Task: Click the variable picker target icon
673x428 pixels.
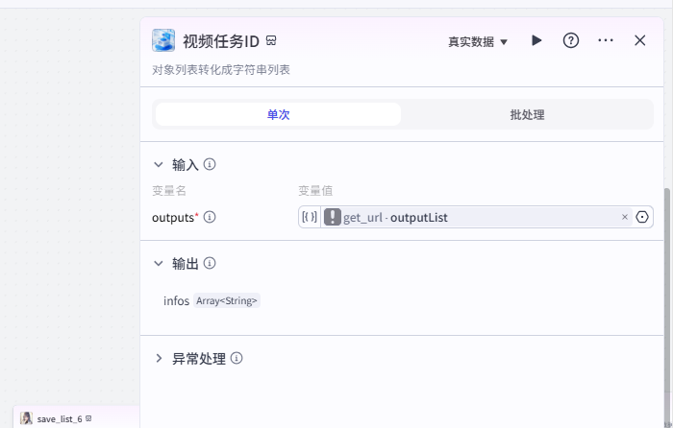Action: click(x=642, y=217)
